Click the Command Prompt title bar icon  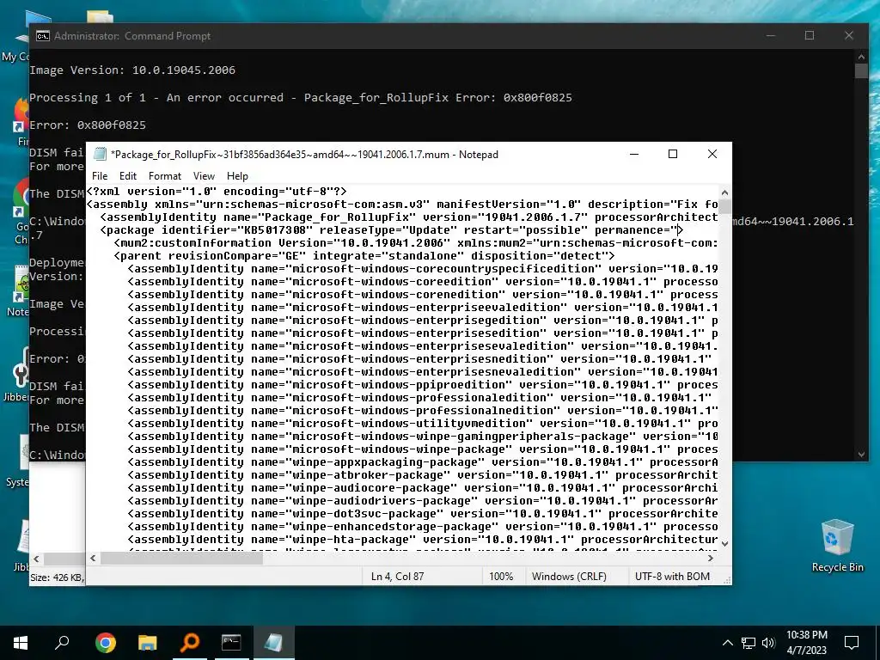click(43, 36)
